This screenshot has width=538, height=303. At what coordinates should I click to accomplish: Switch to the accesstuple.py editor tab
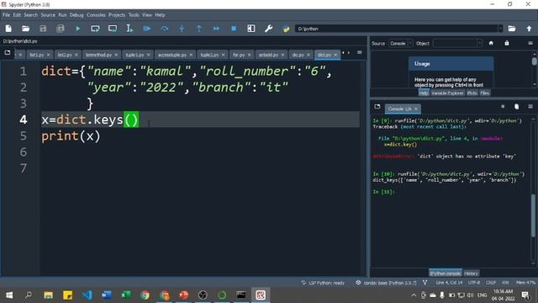pos(171,55)
